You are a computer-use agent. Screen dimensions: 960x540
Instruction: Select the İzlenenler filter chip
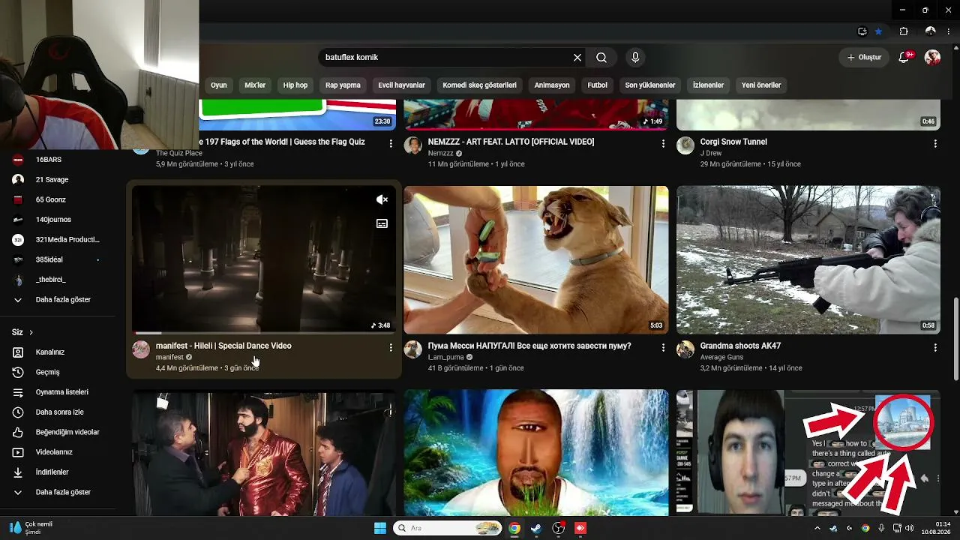708,85
